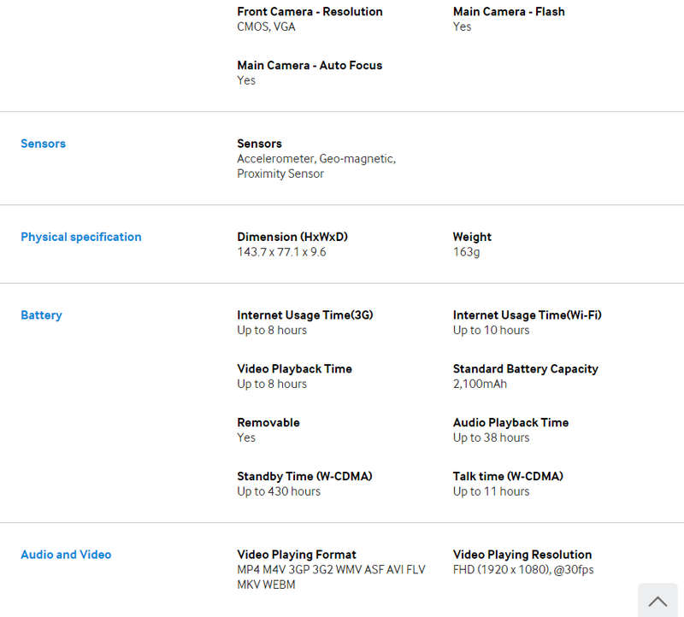Image resolution: width=684 pixels, height=617 pixels.
Task: Click the 2,100mAh battery capacity value
Action: pos(480,385)
